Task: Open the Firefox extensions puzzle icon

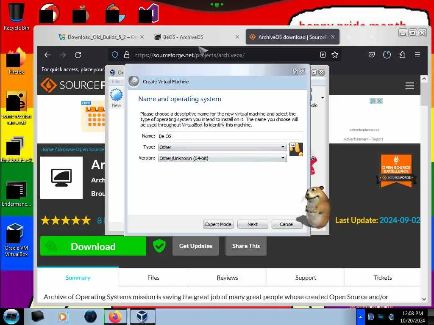Action: tap(403, 55)
